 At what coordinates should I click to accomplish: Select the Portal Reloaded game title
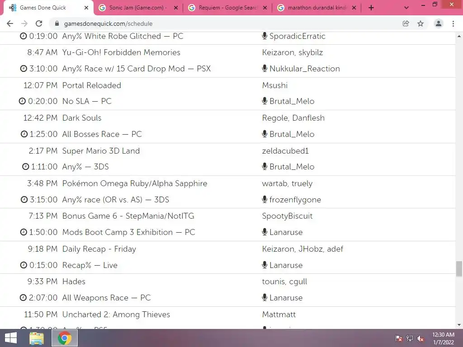click(91, 85)
